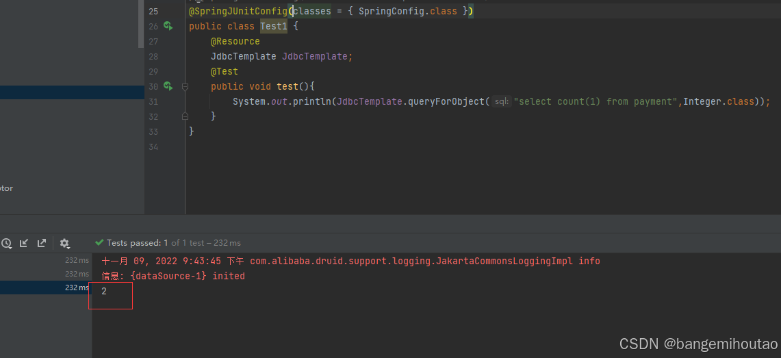Image resolution: width=781 pixels, height=358 pixels.
Task: Click line number 34 in the gutter
Action: pyautogui.click(x=153, y=147)
